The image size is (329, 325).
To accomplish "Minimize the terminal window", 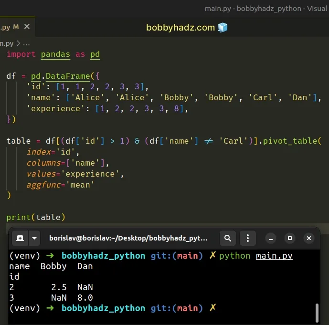I will coord(270,238).
